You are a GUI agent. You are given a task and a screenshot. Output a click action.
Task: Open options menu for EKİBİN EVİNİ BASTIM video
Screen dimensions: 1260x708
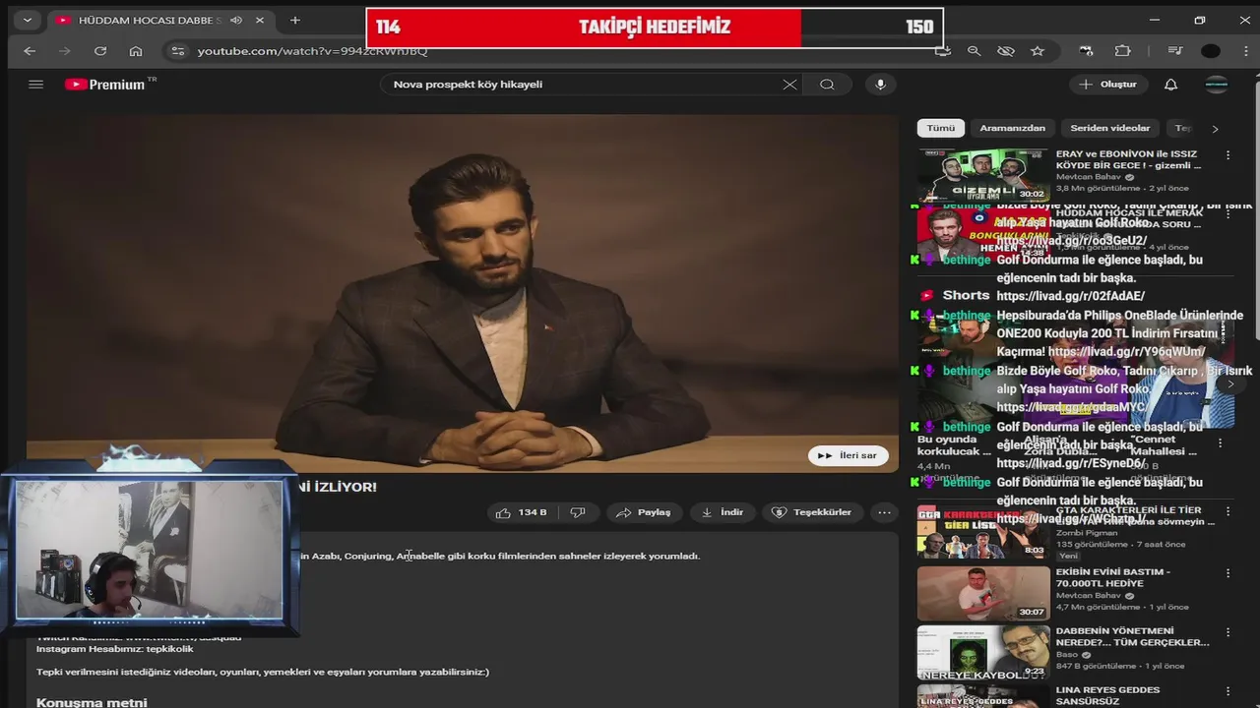click(x=1228, y=573)
